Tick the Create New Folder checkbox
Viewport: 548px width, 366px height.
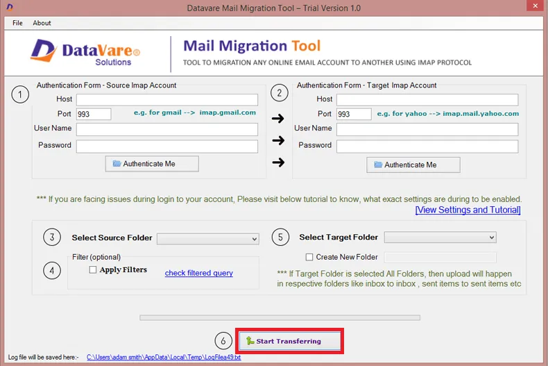click(309, 257)
